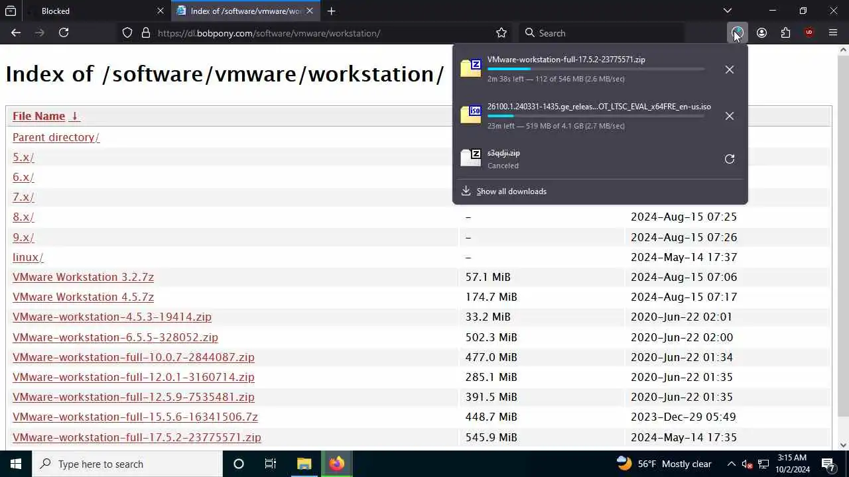Open the tracking protection shield icon
This screenshot has height=477, width=849.
click(127, 32)
